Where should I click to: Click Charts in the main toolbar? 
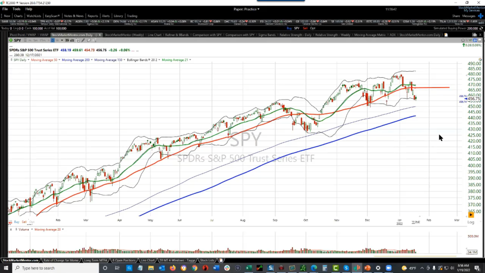(18, 16)
